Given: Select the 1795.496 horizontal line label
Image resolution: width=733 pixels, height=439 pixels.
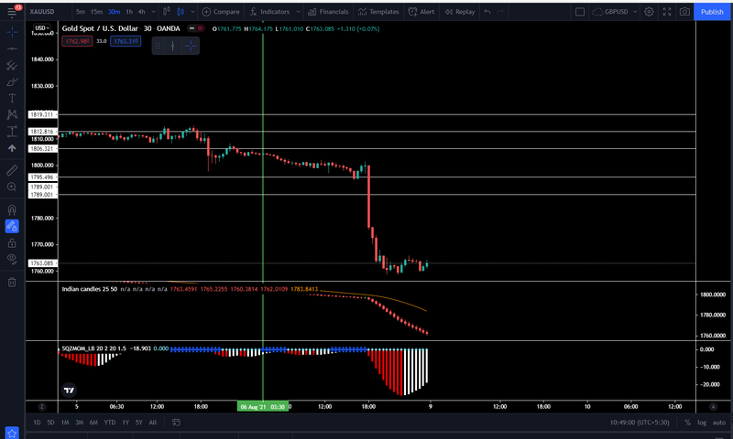Looking at the screenshot, I should coord(42,177).
